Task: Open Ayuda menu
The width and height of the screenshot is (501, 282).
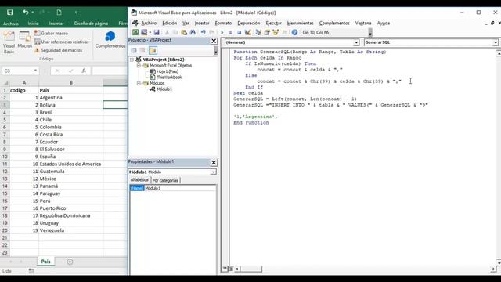Action: click(x=384, y=23)
